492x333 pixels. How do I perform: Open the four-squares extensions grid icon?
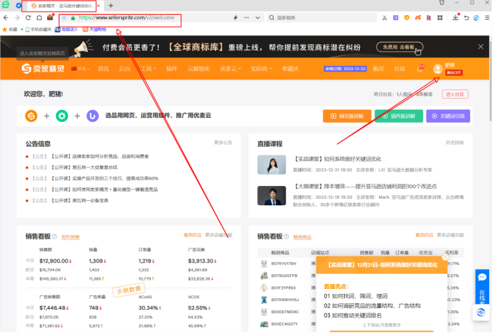(x=440, y=18)
